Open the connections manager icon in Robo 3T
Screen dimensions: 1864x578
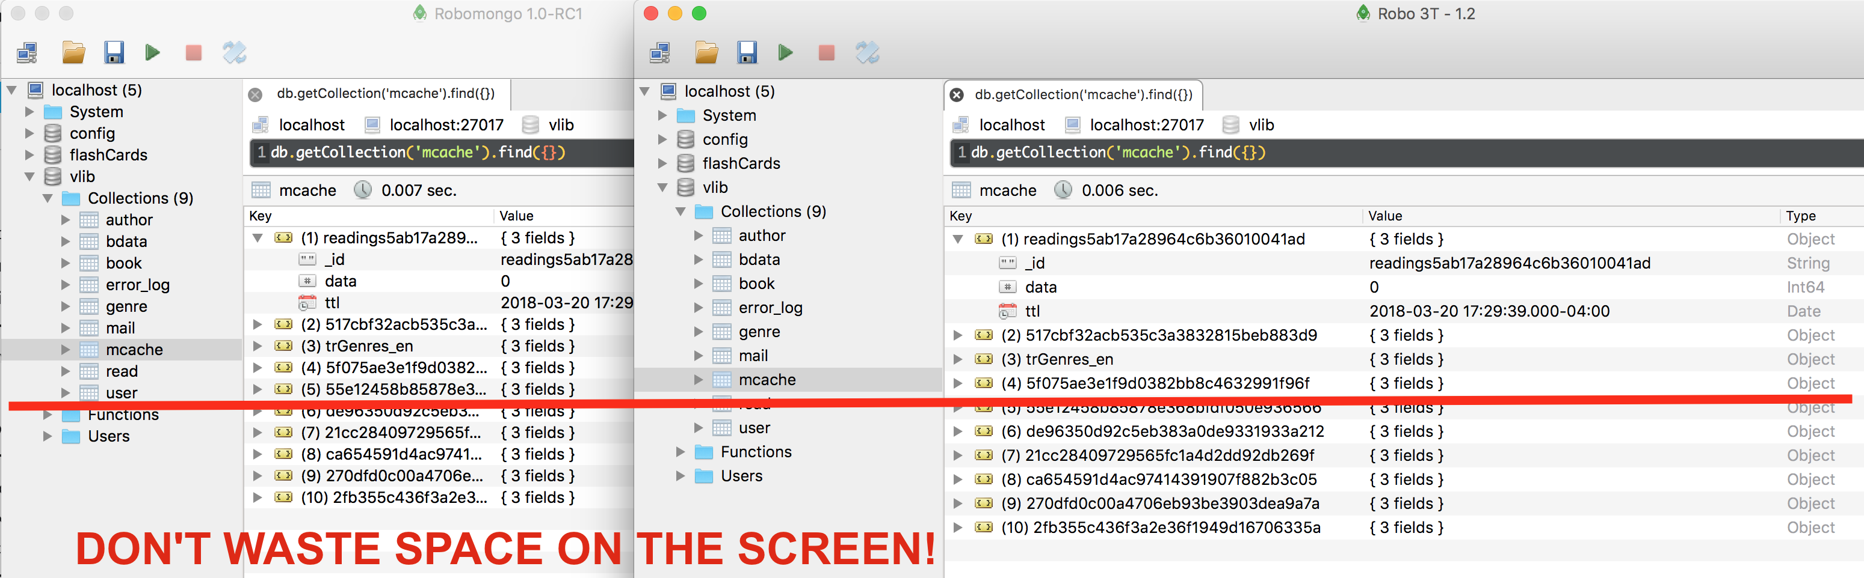click(x=659, y=52)
